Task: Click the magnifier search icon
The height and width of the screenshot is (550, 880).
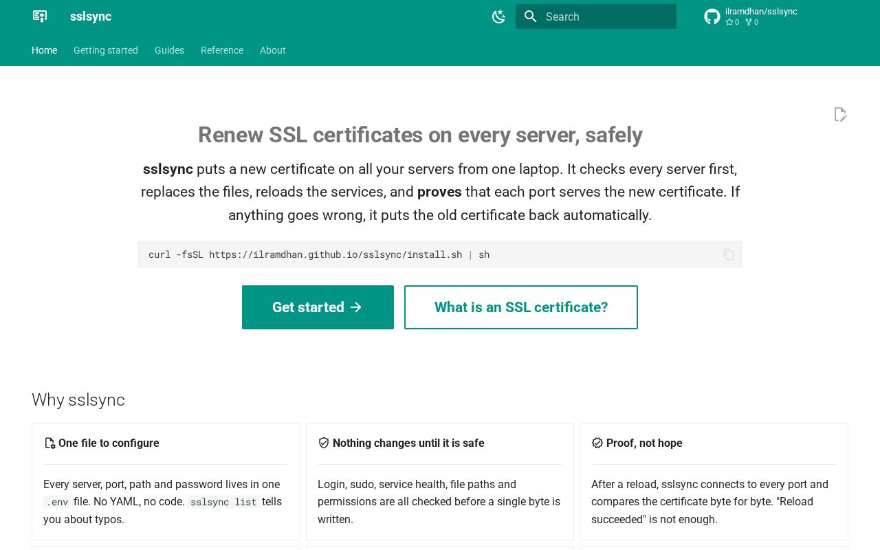Action: point(530,16)
